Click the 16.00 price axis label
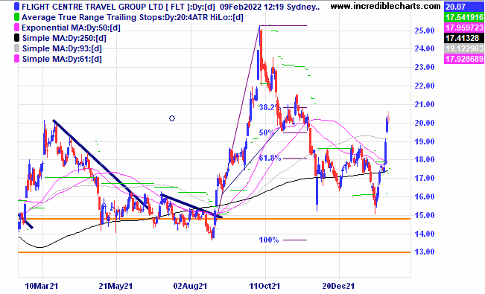This screenshot has width=485, height=294. 425,196
